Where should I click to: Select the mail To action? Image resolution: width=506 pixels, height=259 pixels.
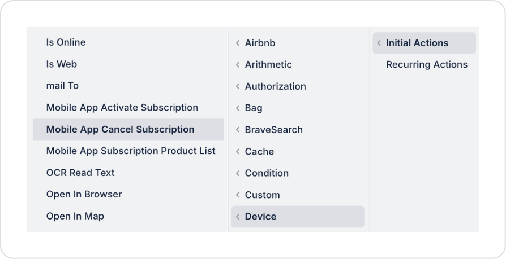click(x=62, y=86)
